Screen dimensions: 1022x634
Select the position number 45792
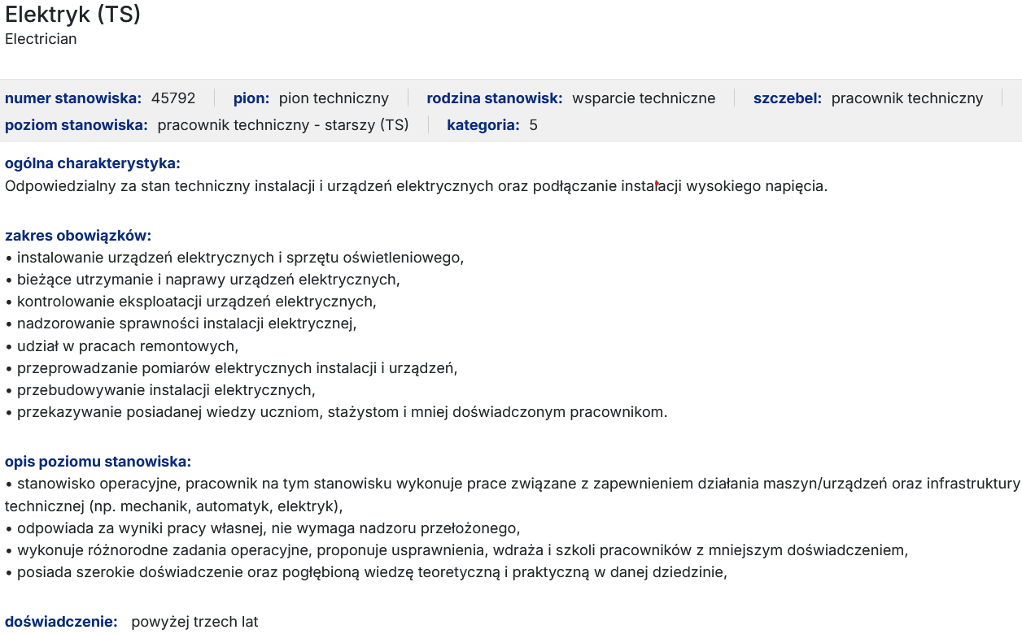pos(173,98)
